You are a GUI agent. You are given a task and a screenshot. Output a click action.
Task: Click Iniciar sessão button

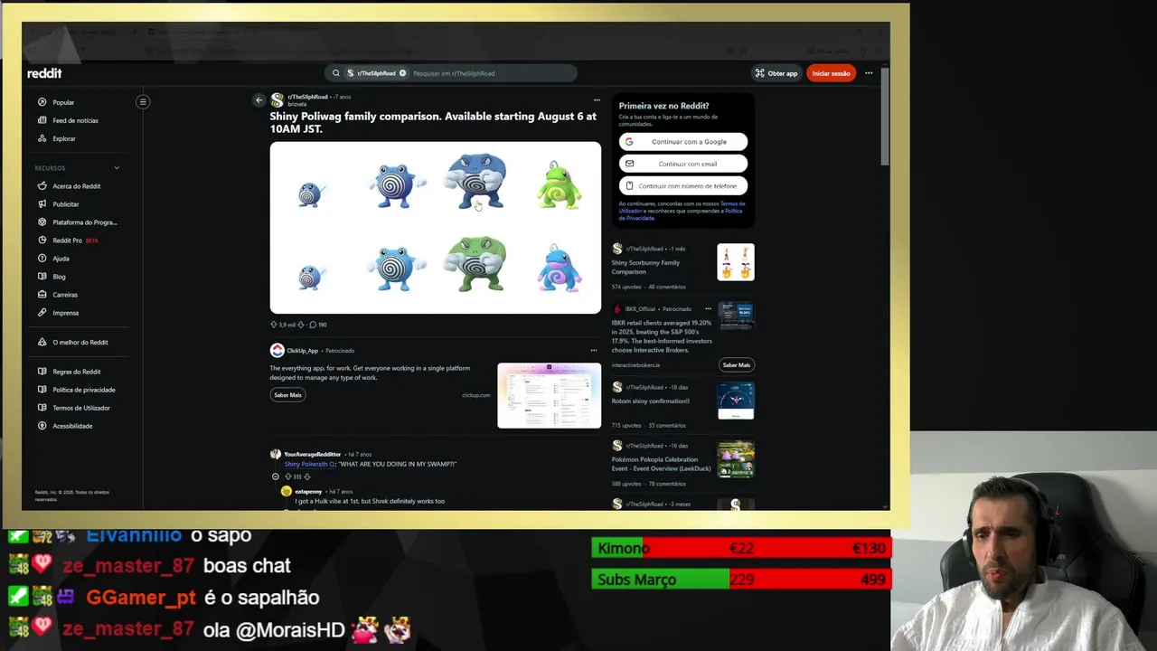point(831,73)
